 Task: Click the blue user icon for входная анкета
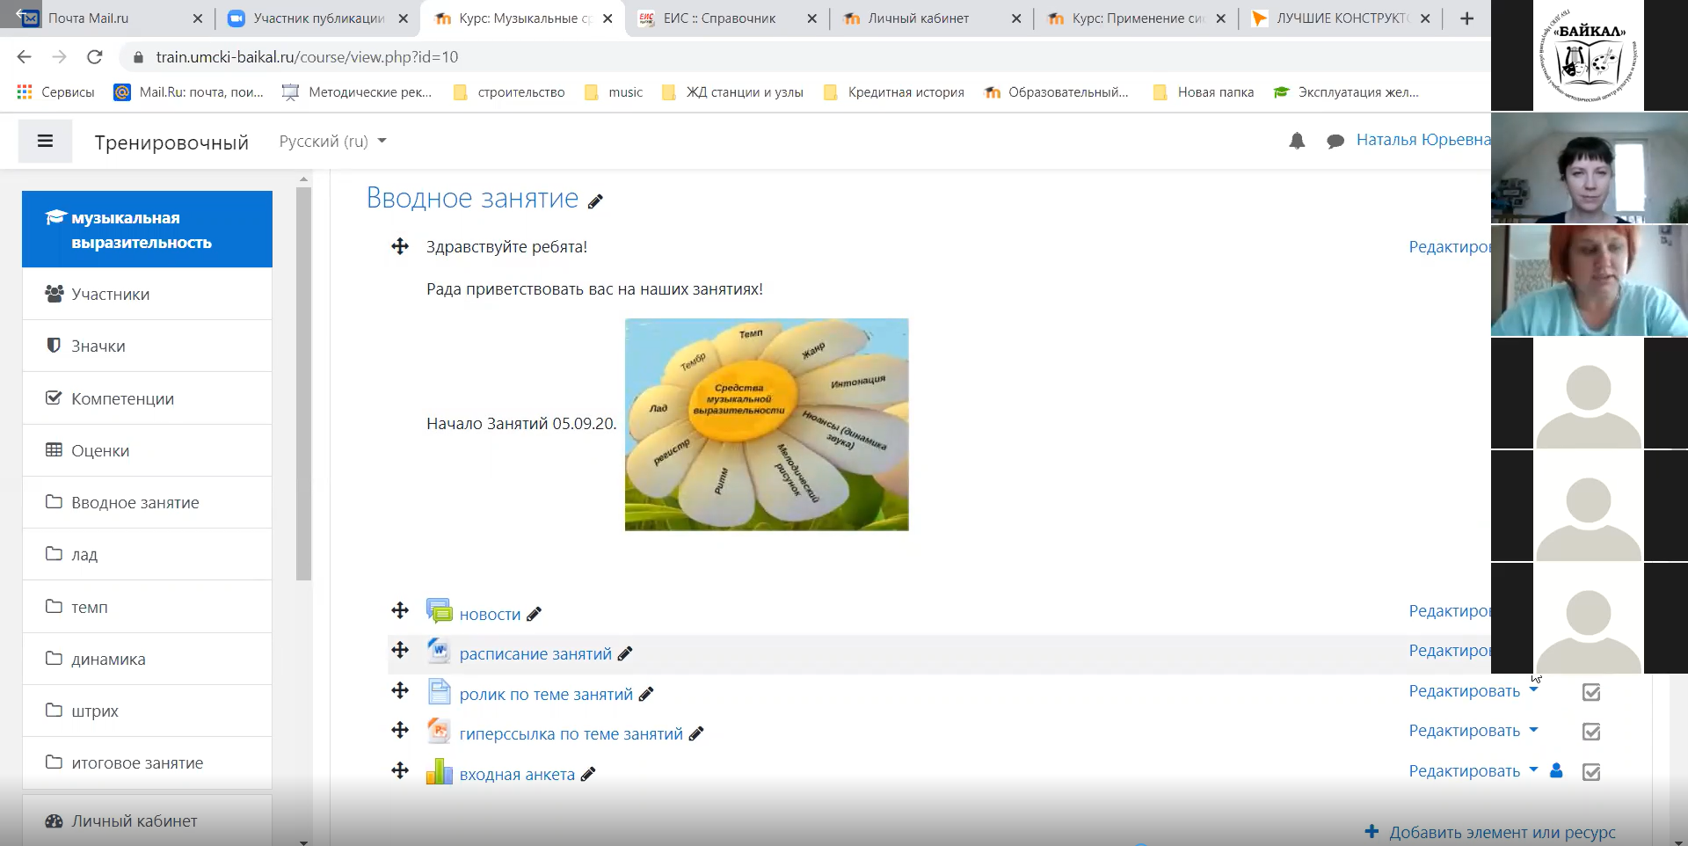click(1556, 770)
